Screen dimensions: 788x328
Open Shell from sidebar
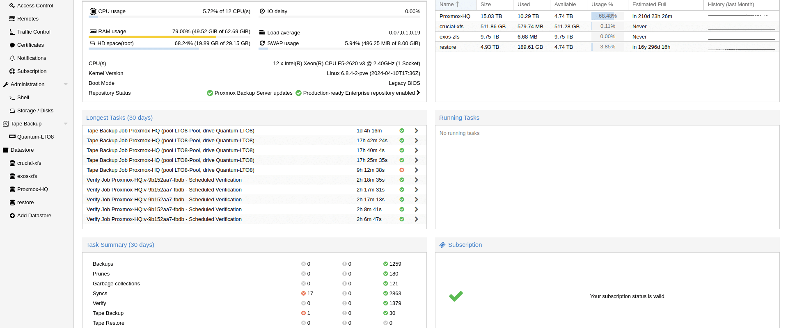click(x=23, y=98)
